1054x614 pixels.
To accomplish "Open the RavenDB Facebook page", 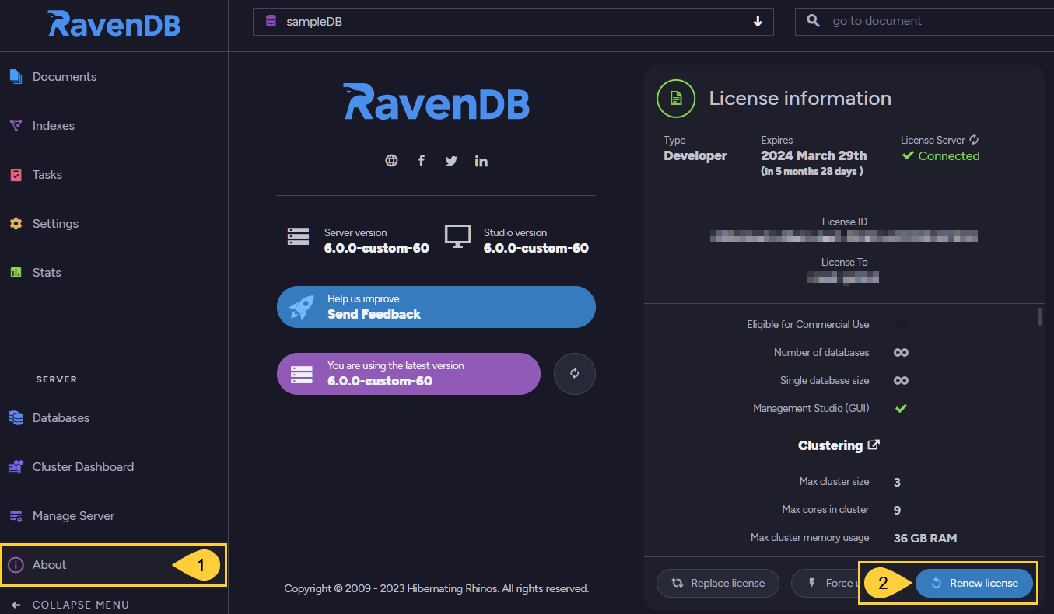I will click(x=422, y=161).
